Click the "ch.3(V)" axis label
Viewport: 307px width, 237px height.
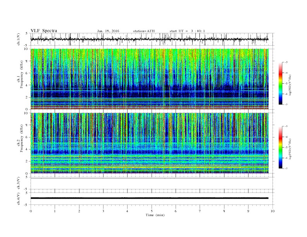pos(19,183)
